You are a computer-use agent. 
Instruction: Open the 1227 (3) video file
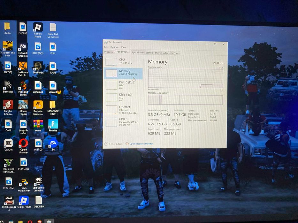point(8,68)
